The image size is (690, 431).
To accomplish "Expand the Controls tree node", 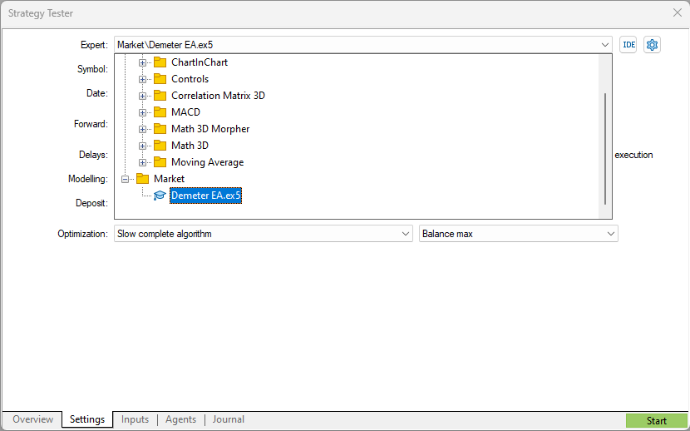I will click(x=142, y=80).
